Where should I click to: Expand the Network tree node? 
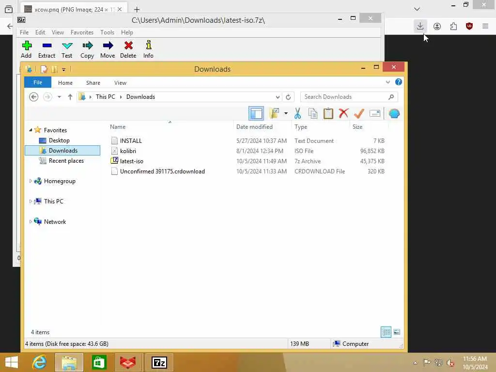(x=31, y=221)
